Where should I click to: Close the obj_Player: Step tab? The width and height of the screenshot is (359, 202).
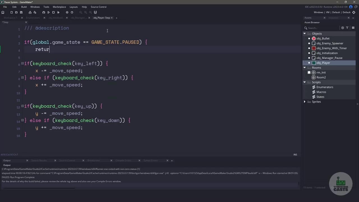[112, 18]
